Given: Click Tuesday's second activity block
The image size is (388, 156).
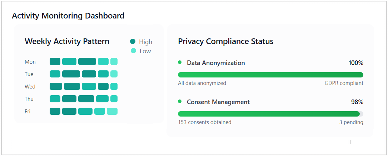Looking at the screenshot, I should pos(71,74).
